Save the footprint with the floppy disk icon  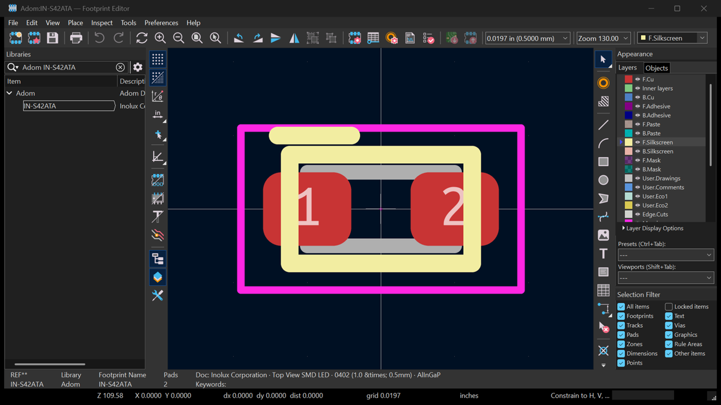(x=53, y=38)
